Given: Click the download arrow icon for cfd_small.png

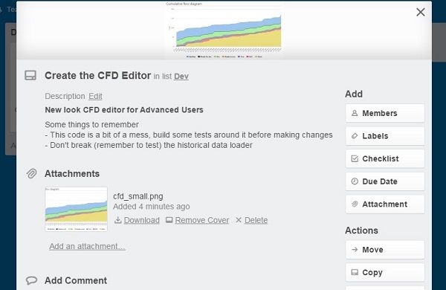Looking at the screenshot, I should pyautogui.click(x=117, y=220).
